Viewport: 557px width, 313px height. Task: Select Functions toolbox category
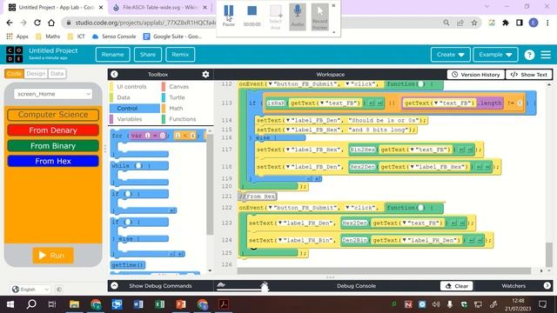182,119
